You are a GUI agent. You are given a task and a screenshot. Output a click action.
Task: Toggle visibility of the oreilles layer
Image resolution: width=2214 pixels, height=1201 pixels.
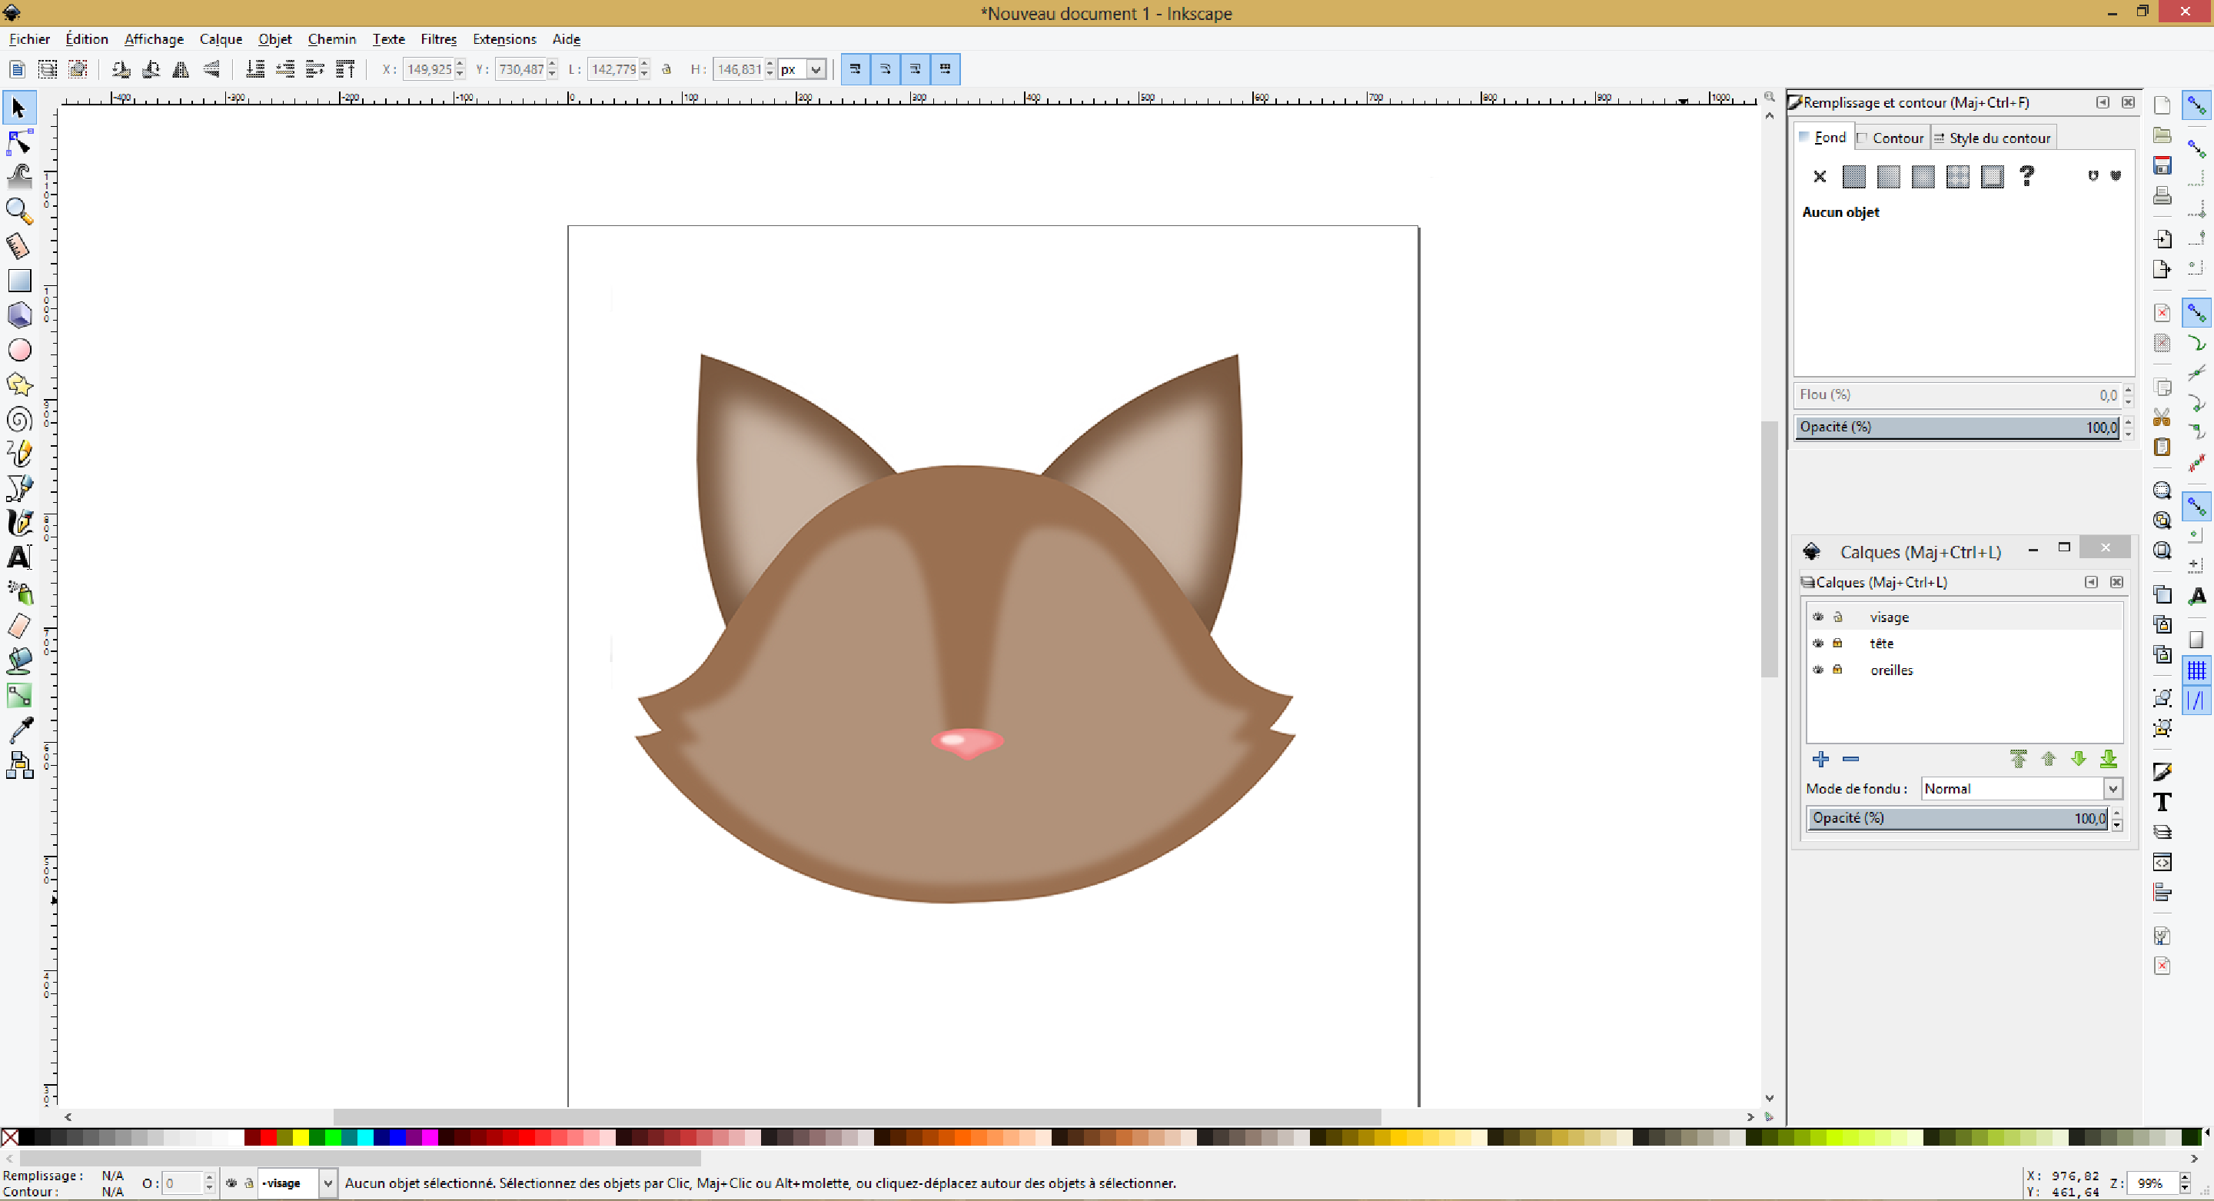(x=1818, y=670)
